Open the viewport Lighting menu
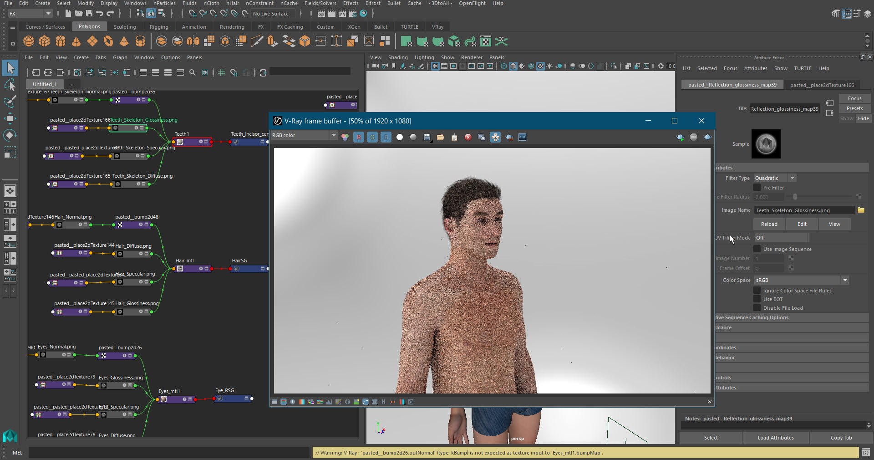 pos(424,57)
